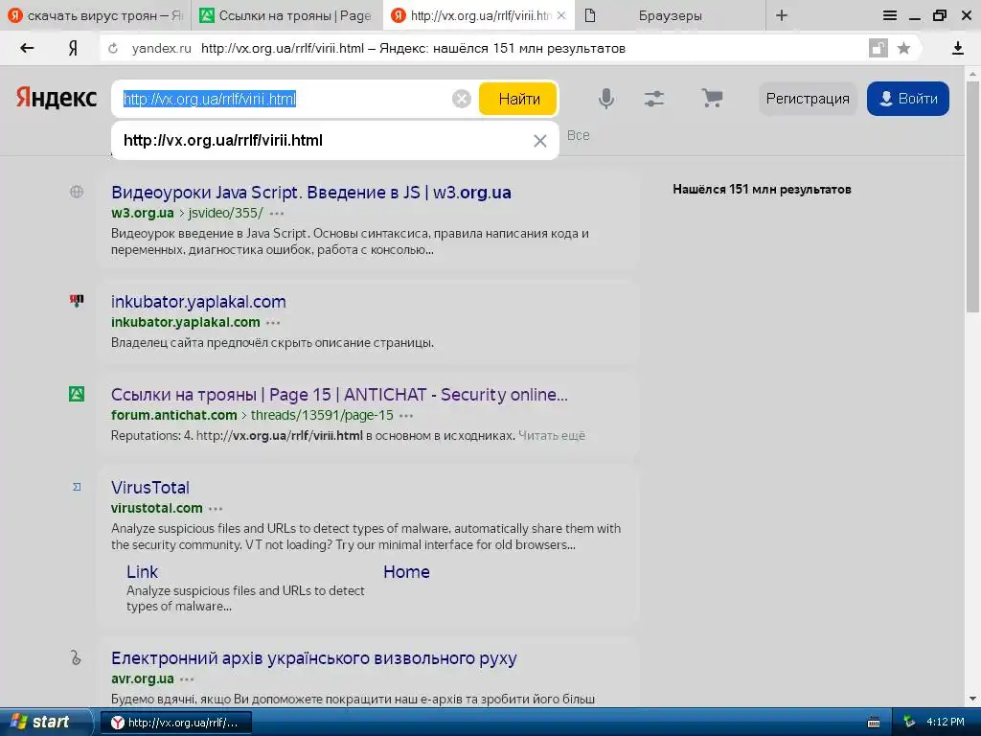Click the Яндекс logo
The width and height of the screenshot is (981, 736).
(x=57, y=99)
